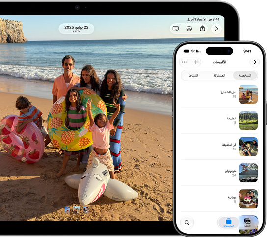
Task: Open the بورتريه album thumbnail
Action: pos(248,199)
